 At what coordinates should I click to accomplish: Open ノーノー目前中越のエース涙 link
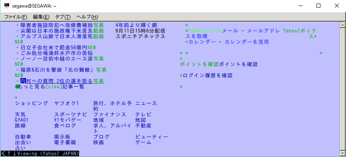pos(57,59)
